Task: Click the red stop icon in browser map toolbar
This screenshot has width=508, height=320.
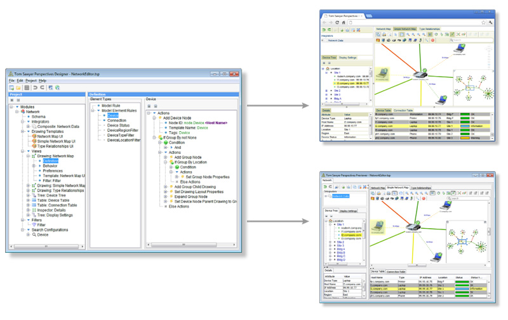Action: [432, 40]
